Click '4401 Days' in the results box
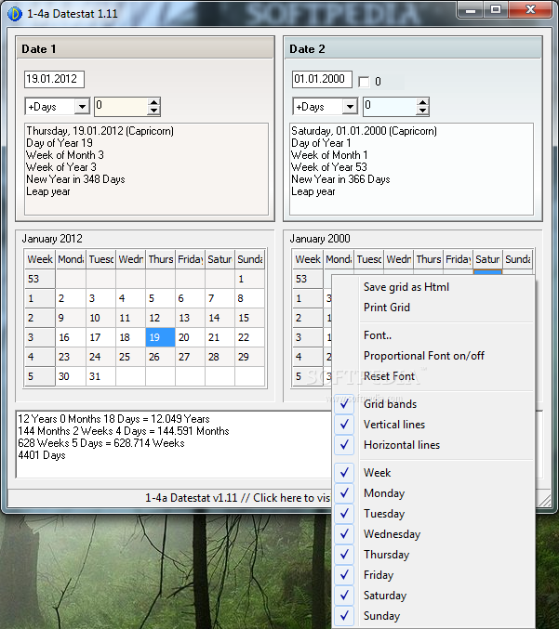Screen dimensions: 559x629 [x=42, y=455]
